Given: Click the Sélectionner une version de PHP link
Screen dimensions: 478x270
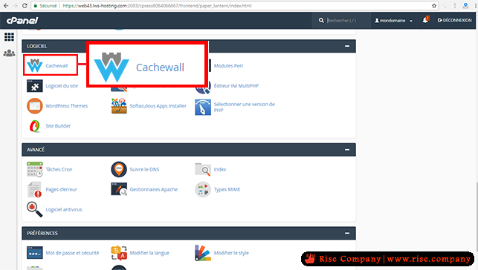Looking at the screenshot, I should pyautogui.click(x=245, y=107).
